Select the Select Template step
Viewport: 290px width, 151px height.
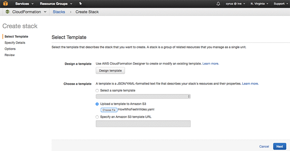pos(16,36)
